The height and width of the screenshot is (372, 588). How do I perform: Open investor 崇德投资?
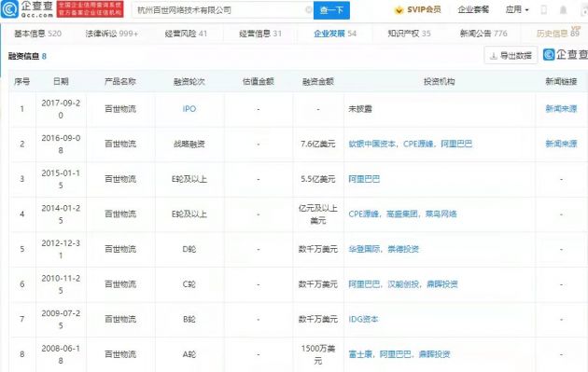[x=403, y=249]
